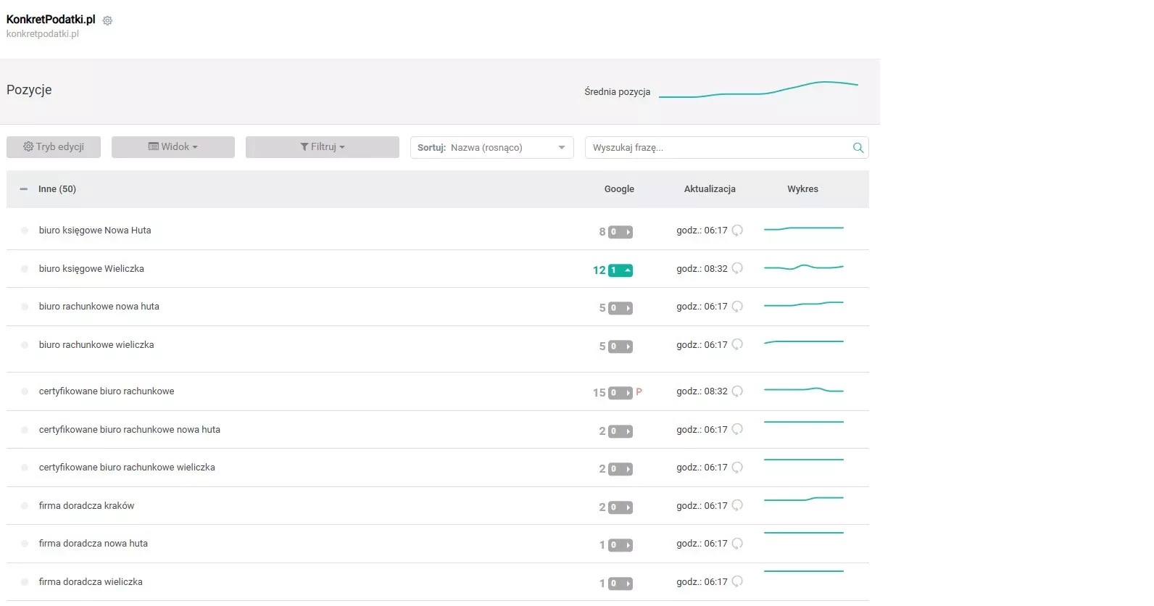Refresh position for biuro księgowe Wieliczka

tap(737, 268)
